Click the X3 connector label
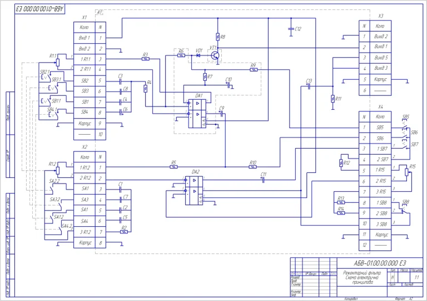The image size is (427, 301). [380, 16]
